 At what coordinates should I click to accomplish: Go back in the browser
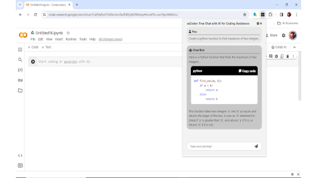click(20, 15)
